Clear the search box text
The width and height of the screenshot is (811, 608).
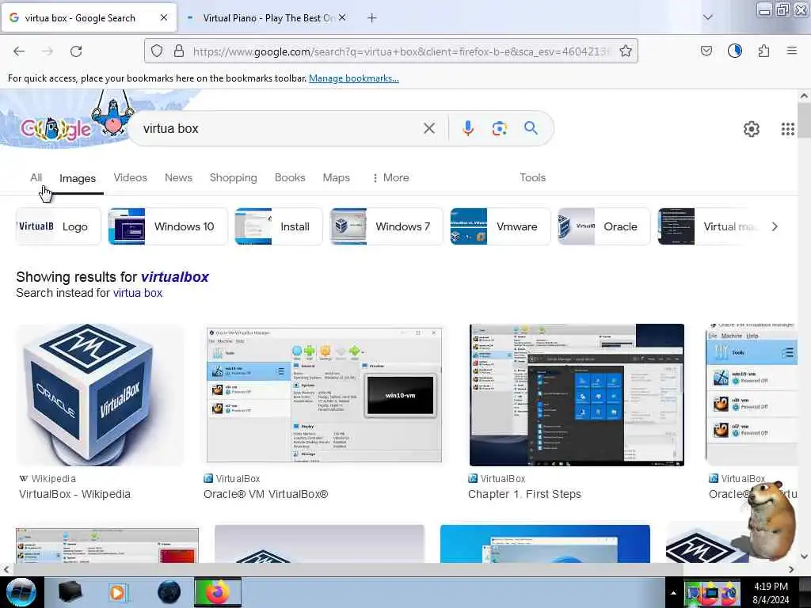tap(428, 128)
